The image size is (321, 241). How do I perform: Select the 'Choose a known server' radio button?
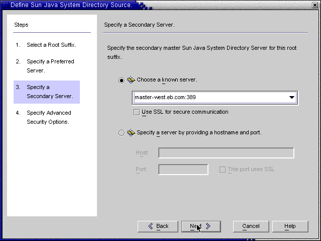(x=122, y=80)
